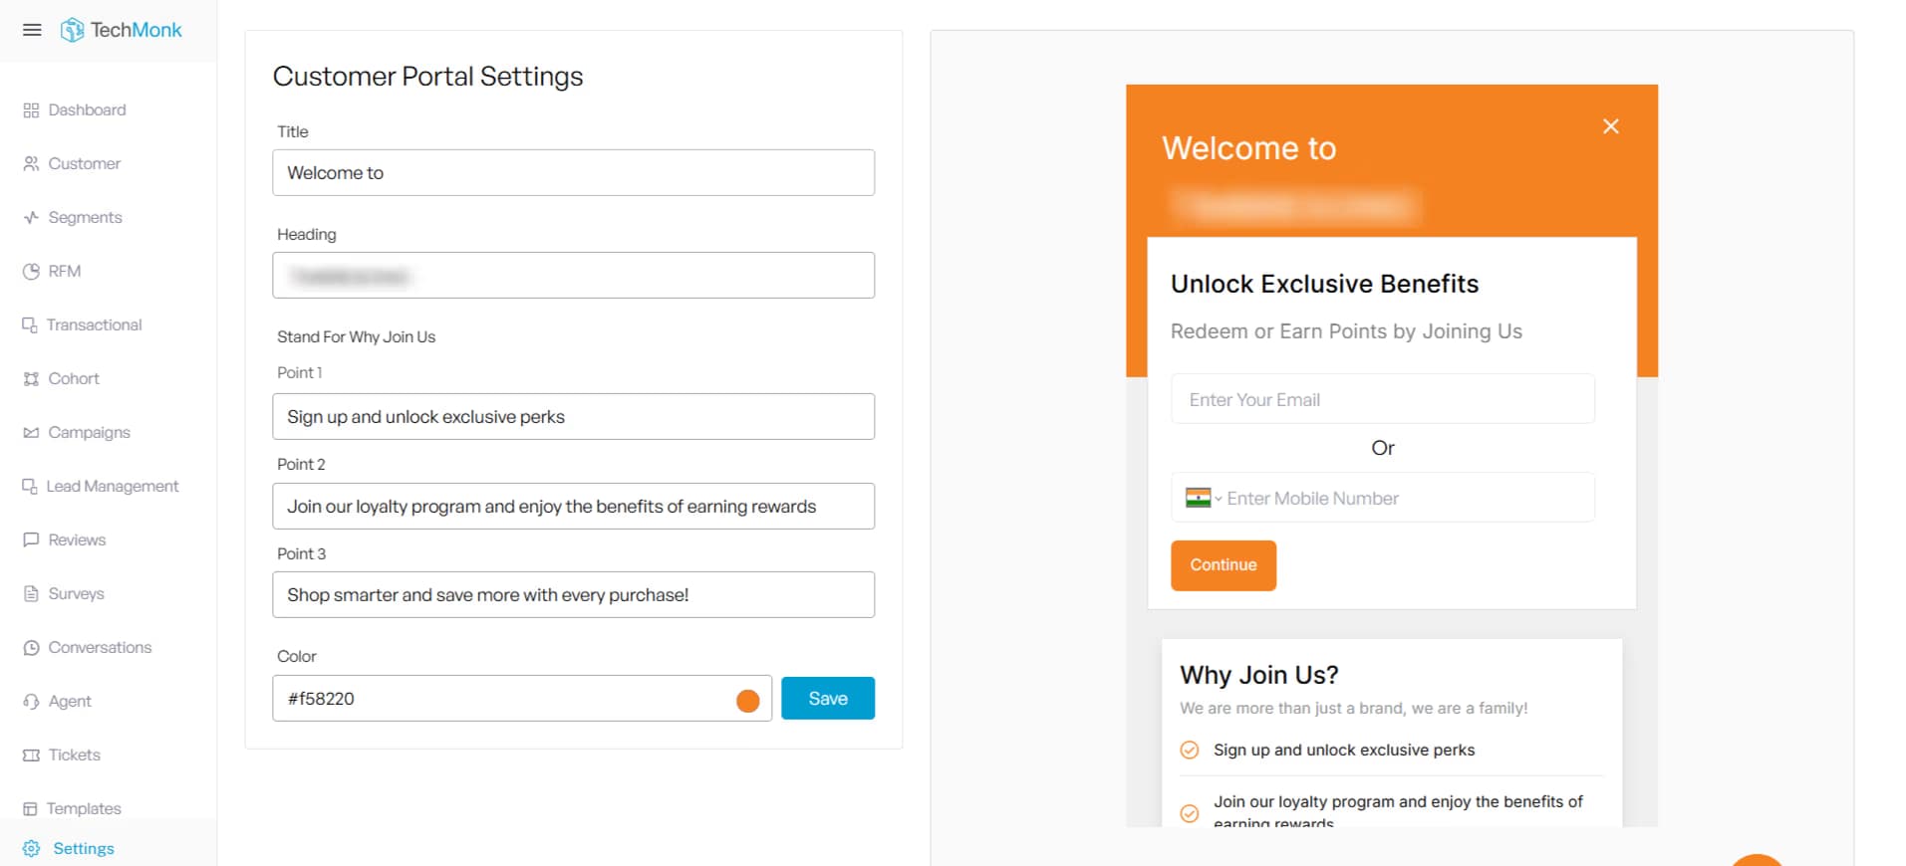Screen dimensions: 1906x866
Task: Open the hamburger menu icon
Action: [x=32, y=30]
